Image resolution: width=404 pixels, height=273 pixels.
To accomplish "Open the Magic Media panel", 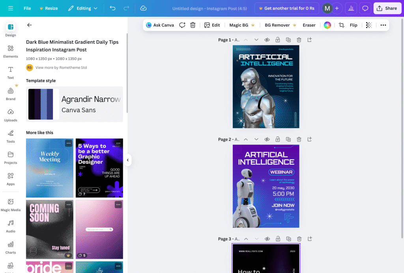I will (10, 204).
